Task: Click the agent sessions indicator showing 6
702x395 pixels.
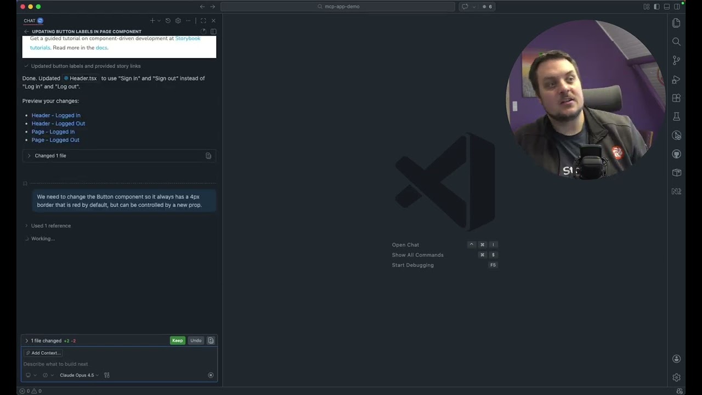Action: [487, 7]
